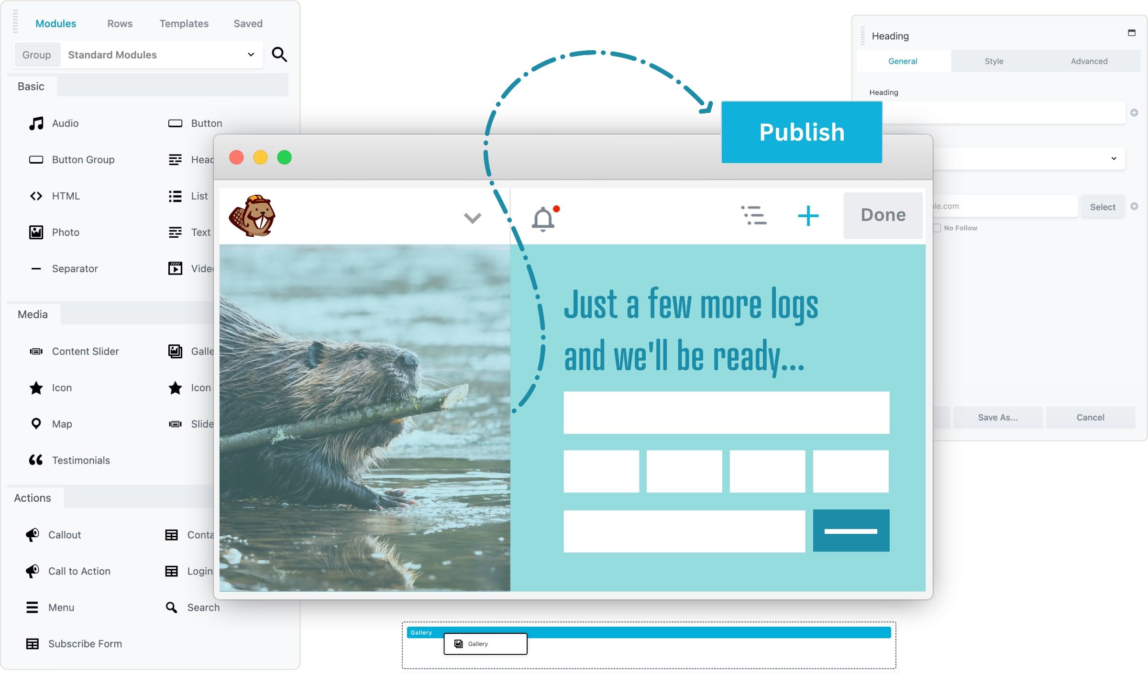Viewport: 1148px width, 674px height.
Task: Click the Search module icon
Action: [171, 608]
